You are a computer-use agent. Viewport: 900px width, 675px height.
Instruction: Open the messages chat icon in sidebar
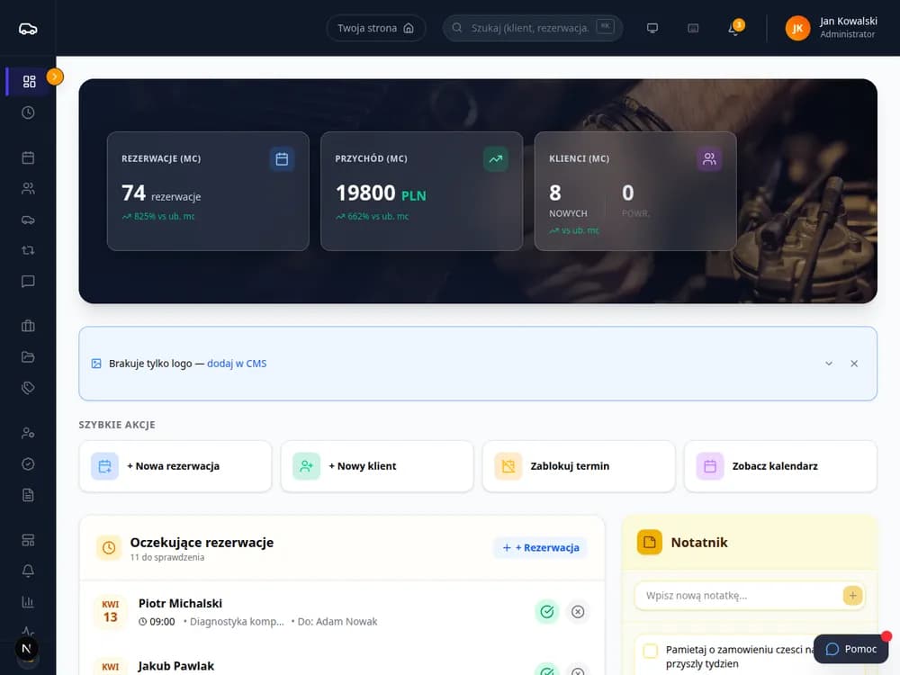(28, 281)
